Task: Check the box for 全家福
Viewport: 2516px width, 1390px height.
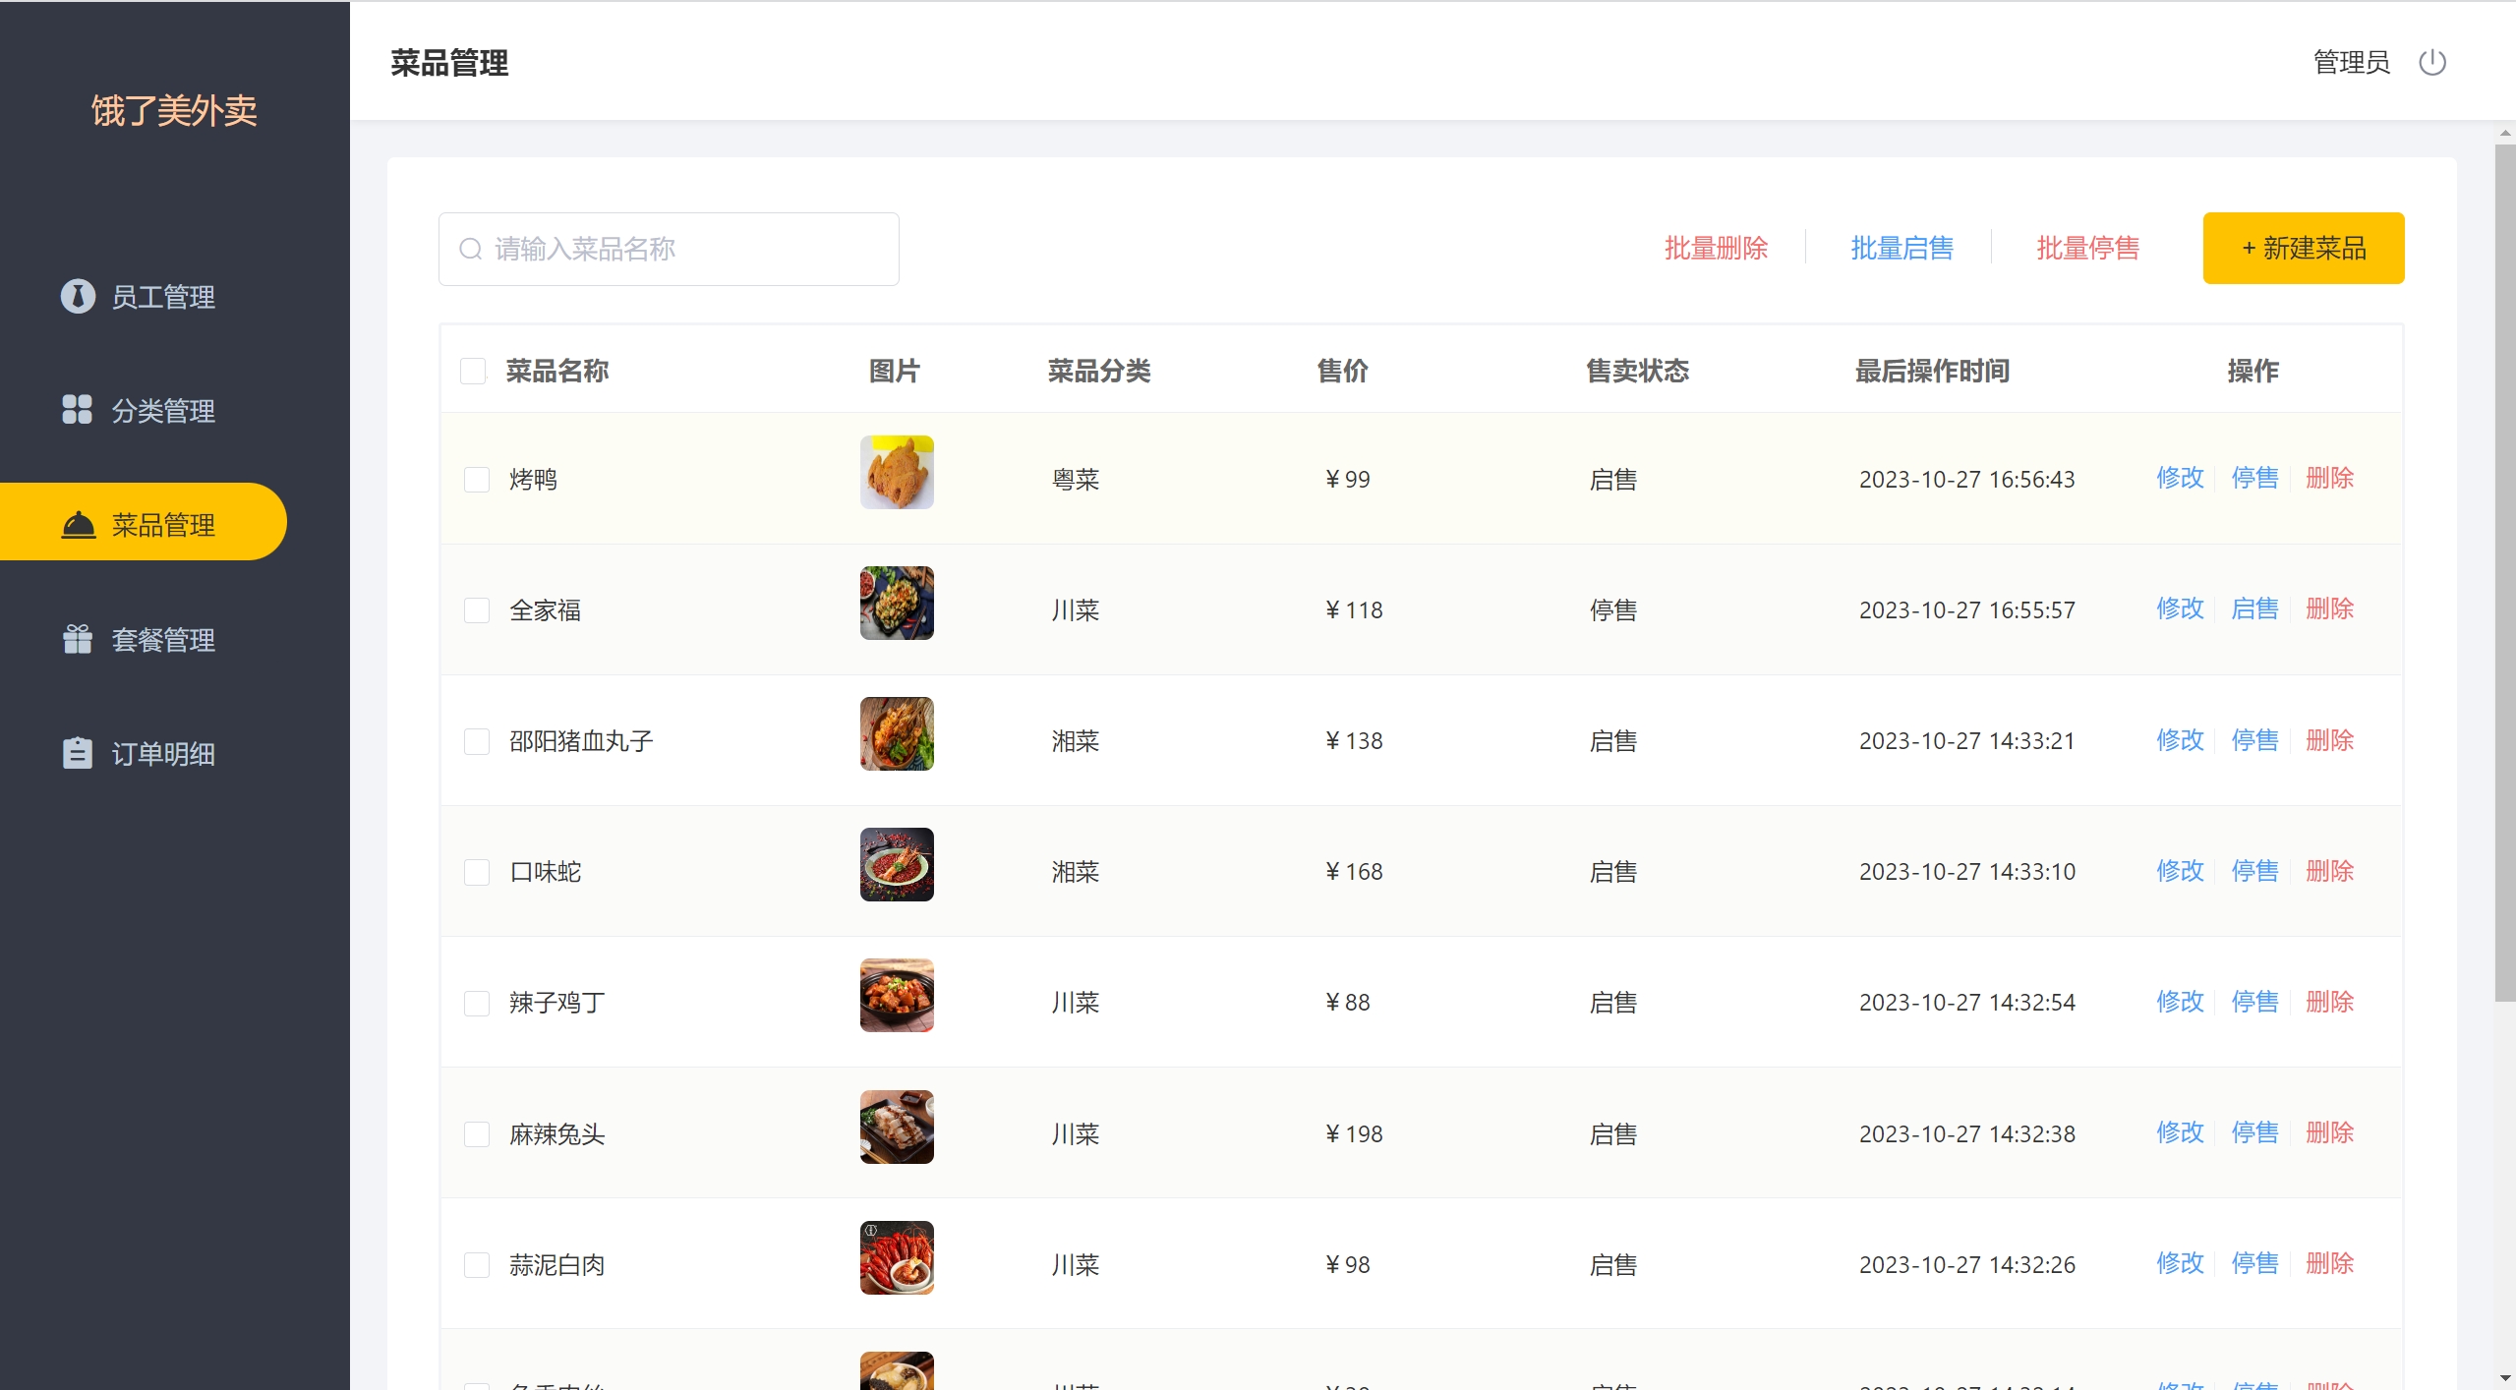Action: [x=477, y=610]
